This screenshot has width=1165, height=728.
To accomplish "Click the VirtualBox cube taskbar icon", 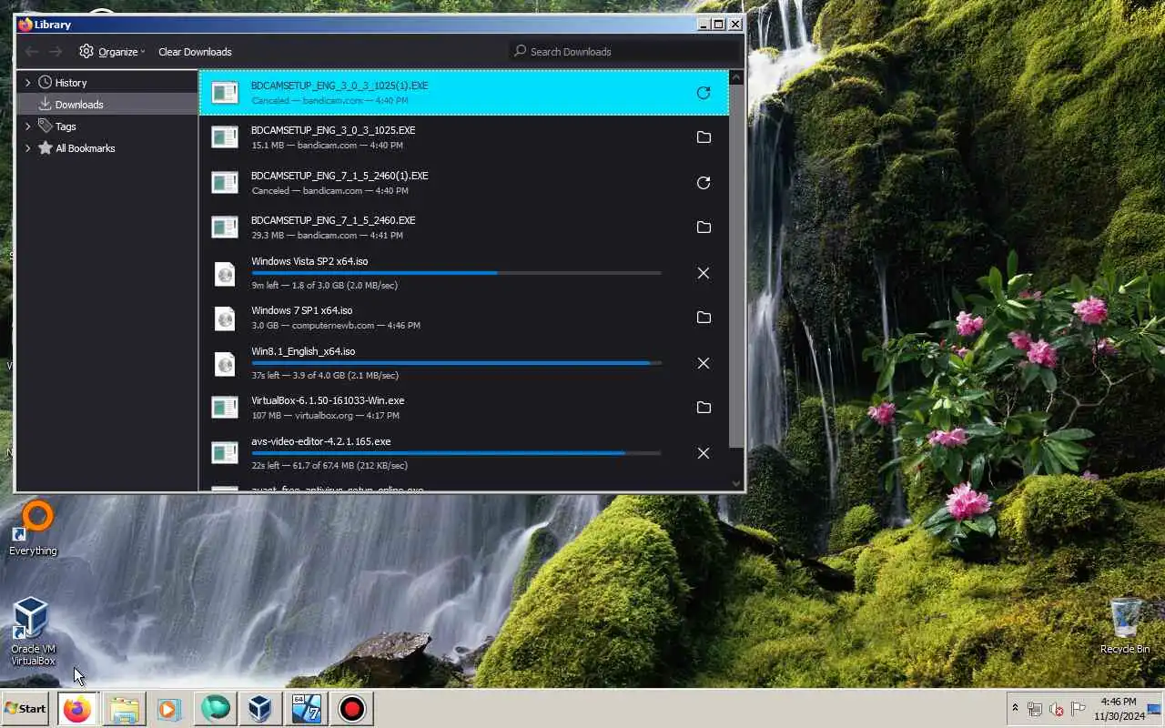I will tap(260, 708).
